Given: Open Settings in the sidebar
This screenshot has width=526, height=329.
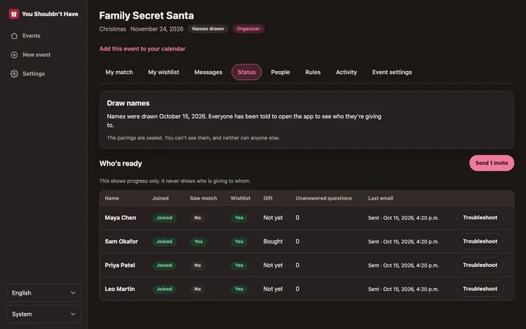Looking at the screenshot, I should (34, 74).
